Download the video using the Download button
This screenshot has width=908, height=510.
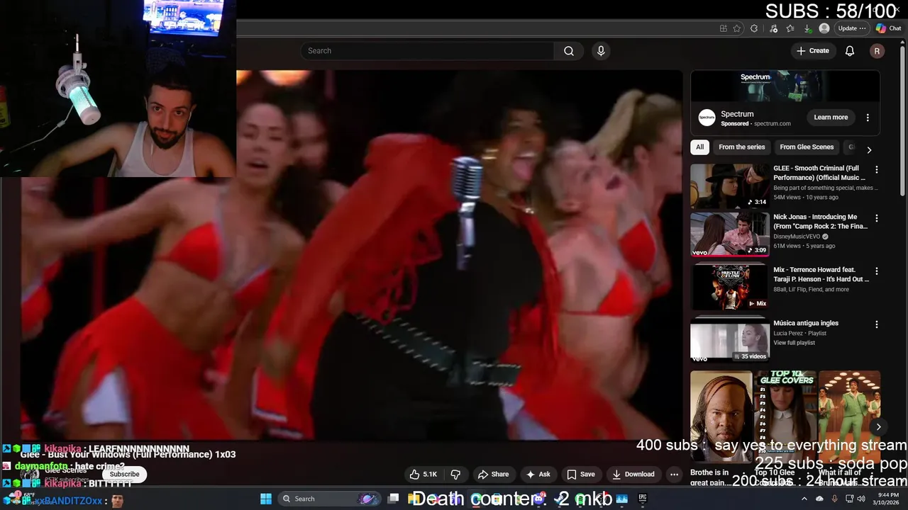tap(633, 475)
